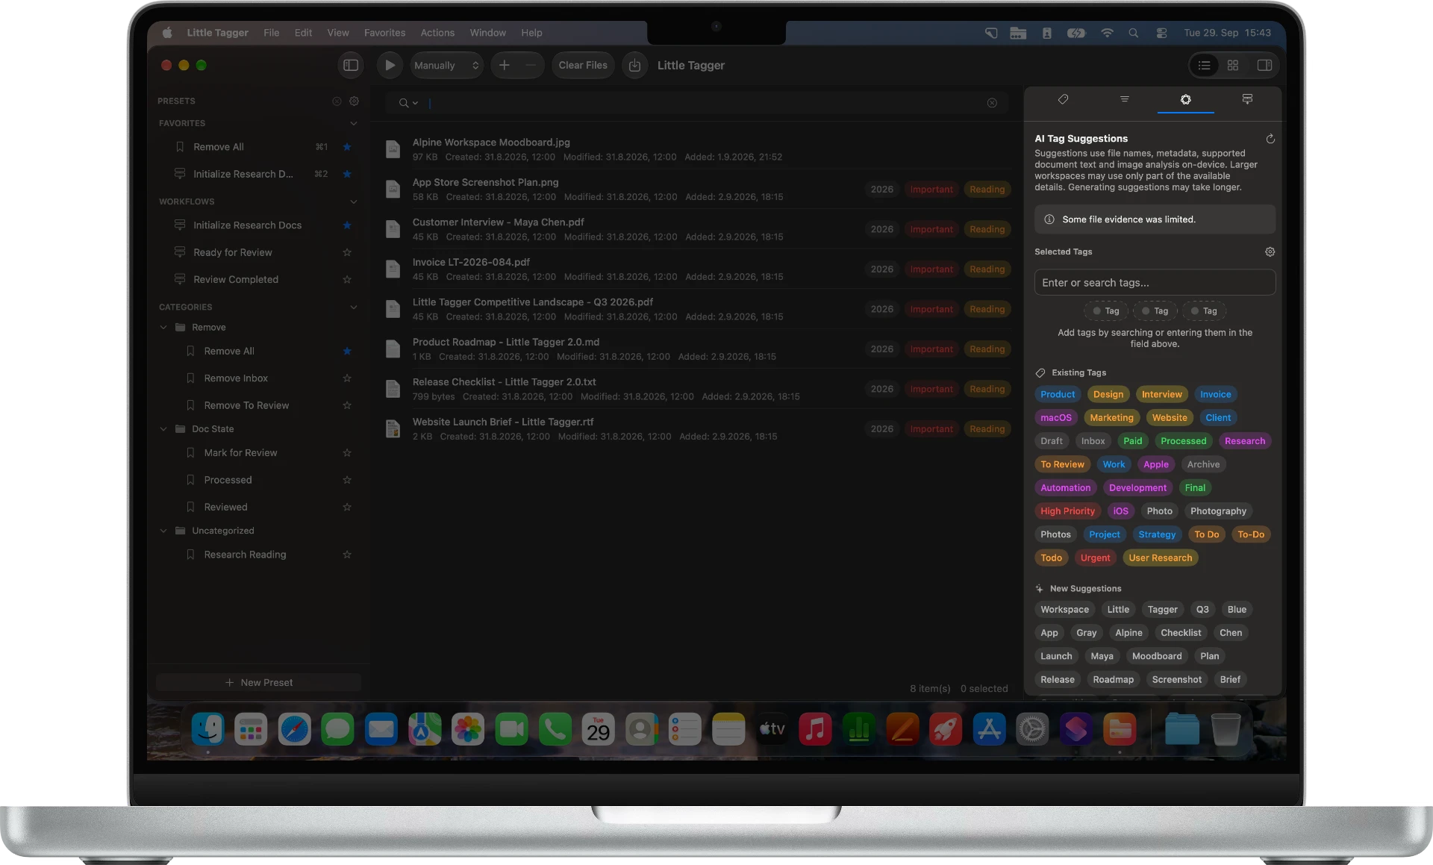1433x865 pixels.
Task: Collapse the Workflows section
Action: point(354,202)
